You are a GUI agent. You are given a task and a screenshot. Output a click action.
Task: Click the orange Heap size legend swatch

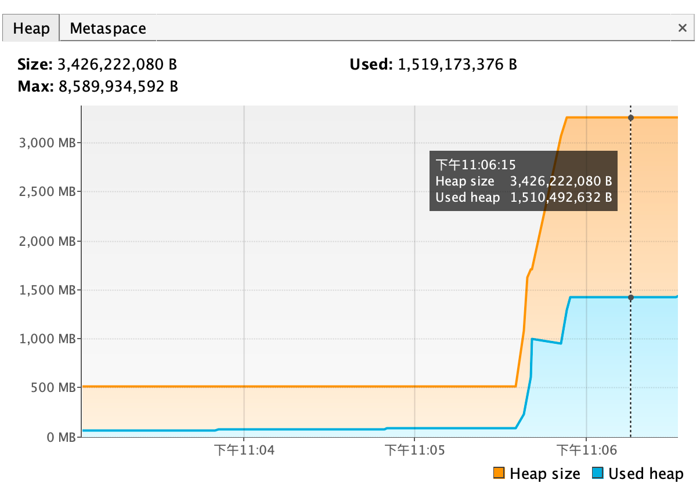[499, 473]
